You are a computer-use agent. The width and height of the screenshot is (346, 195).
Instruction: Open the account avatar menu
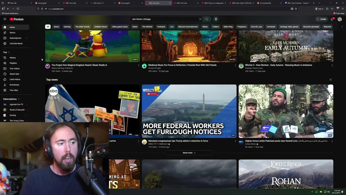(x=340, y=19)
